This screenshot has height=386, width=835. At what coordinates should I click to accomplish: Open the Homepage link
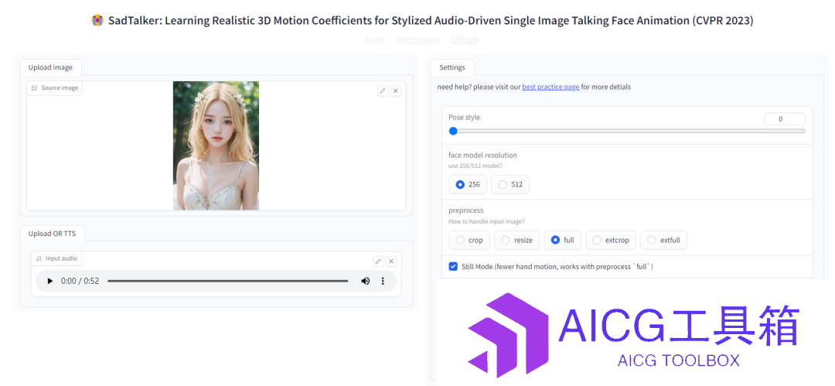(x=417, y=39)
